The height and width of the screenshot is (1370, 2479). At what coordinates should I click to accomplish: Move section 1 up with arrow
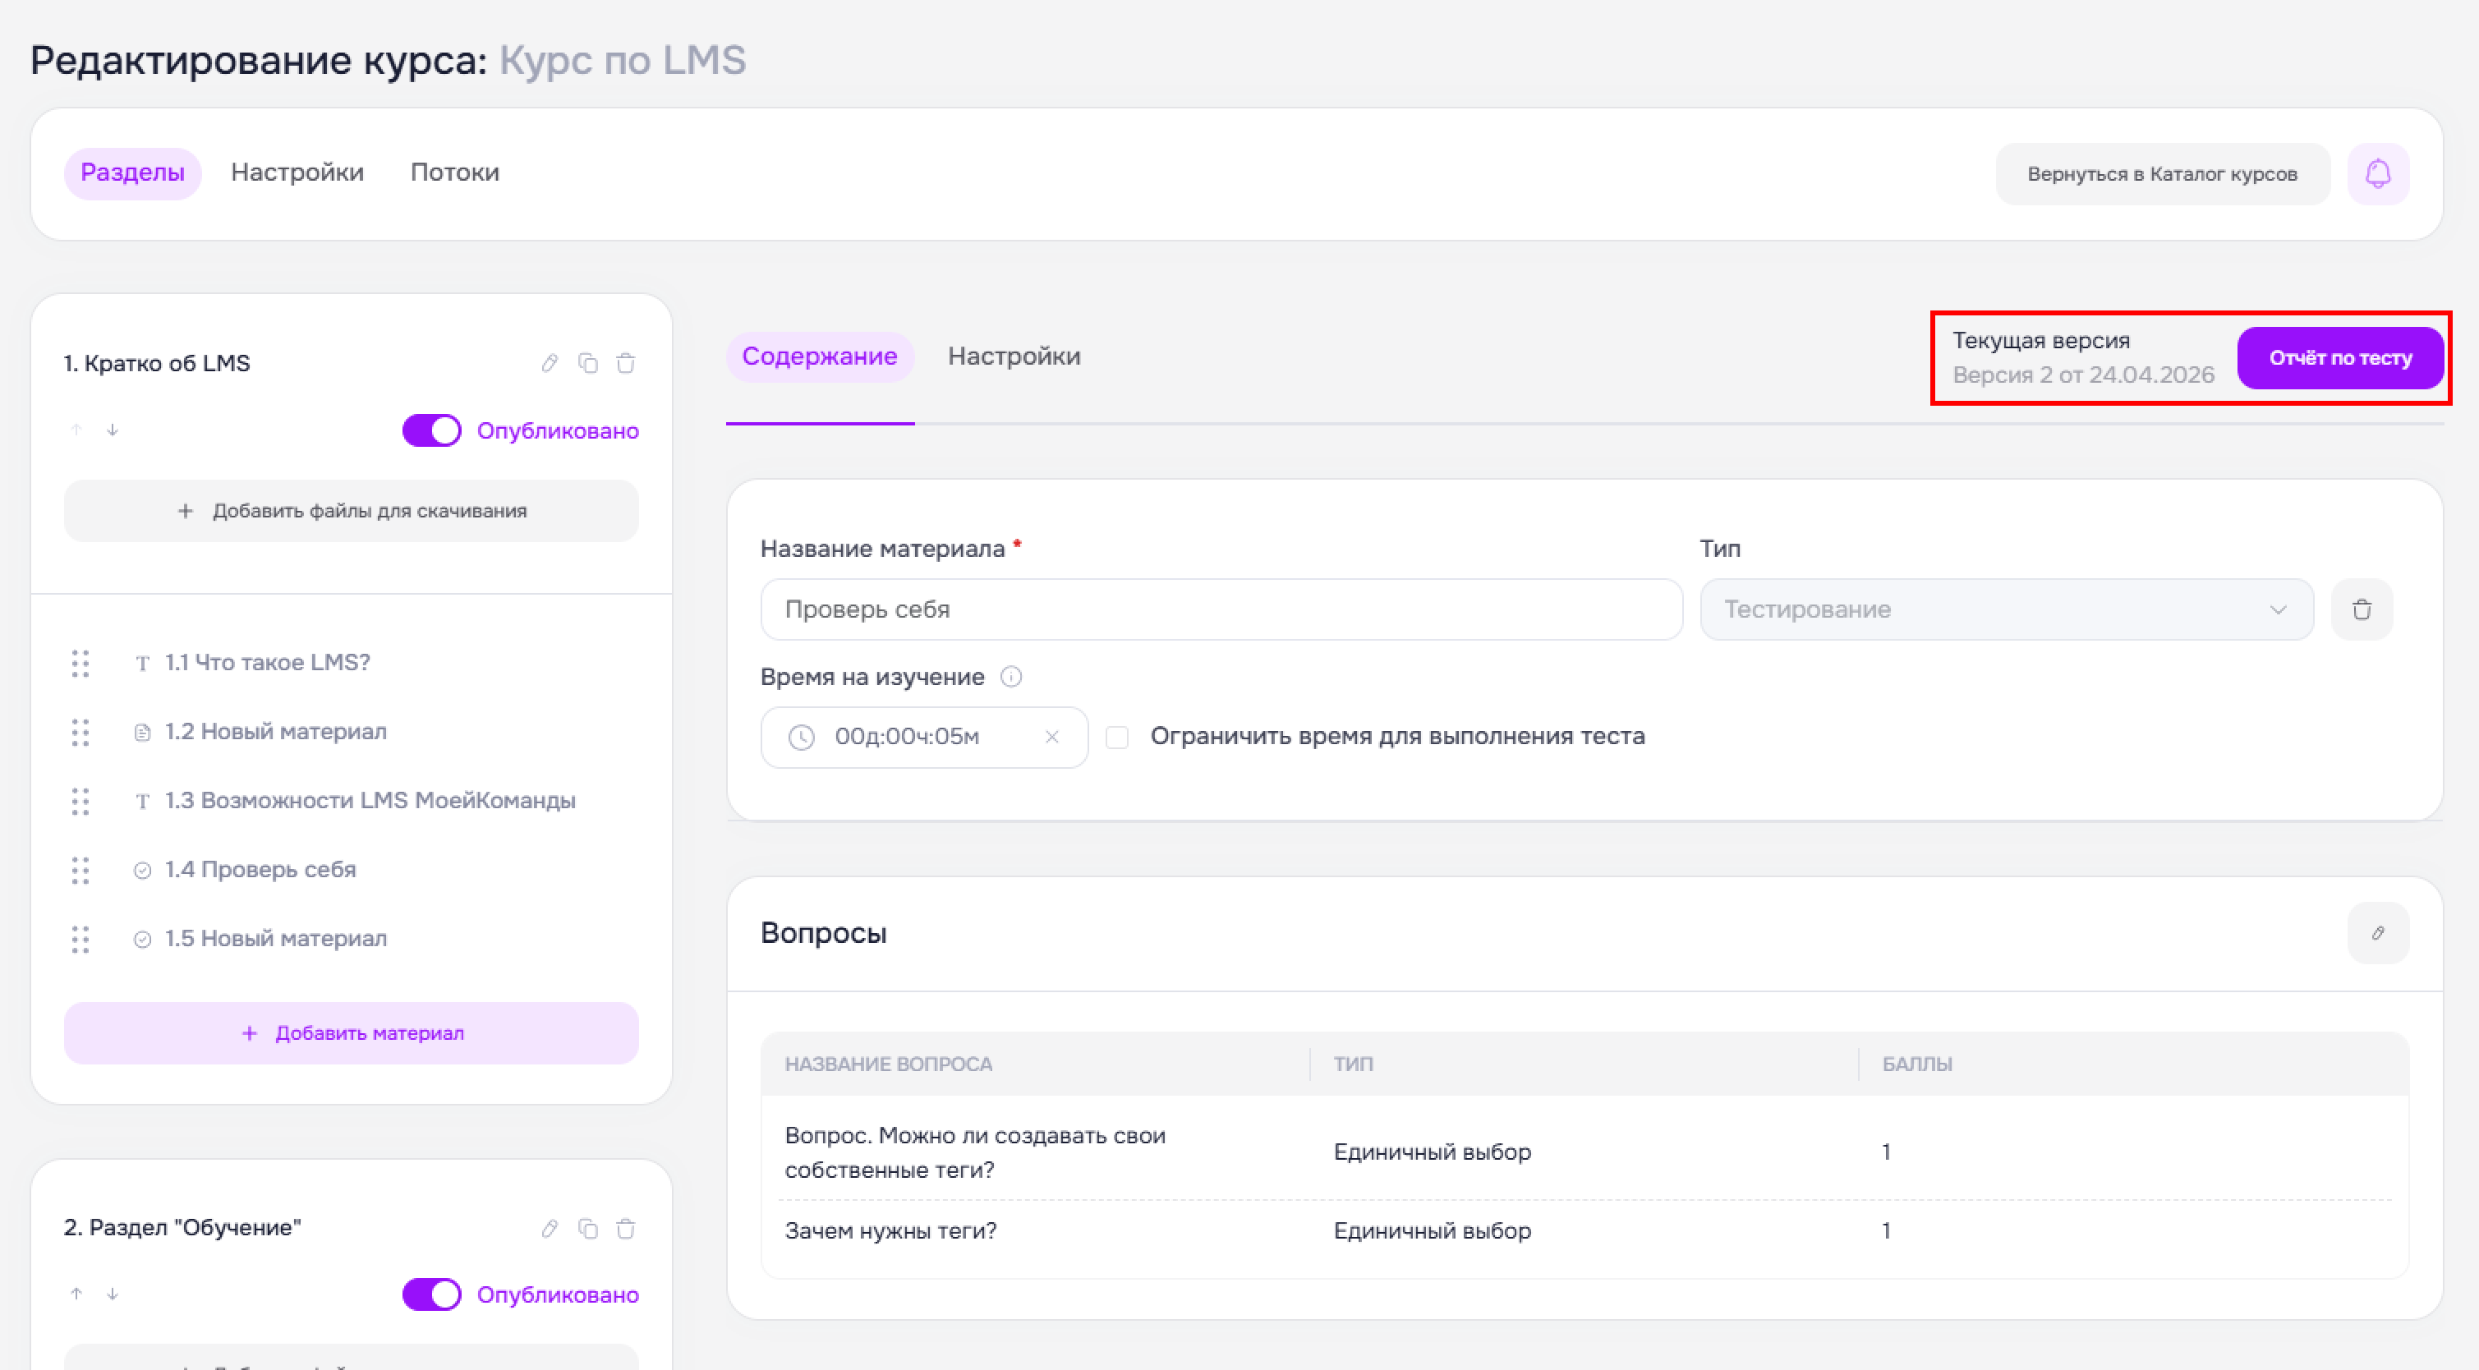(76, 429)
